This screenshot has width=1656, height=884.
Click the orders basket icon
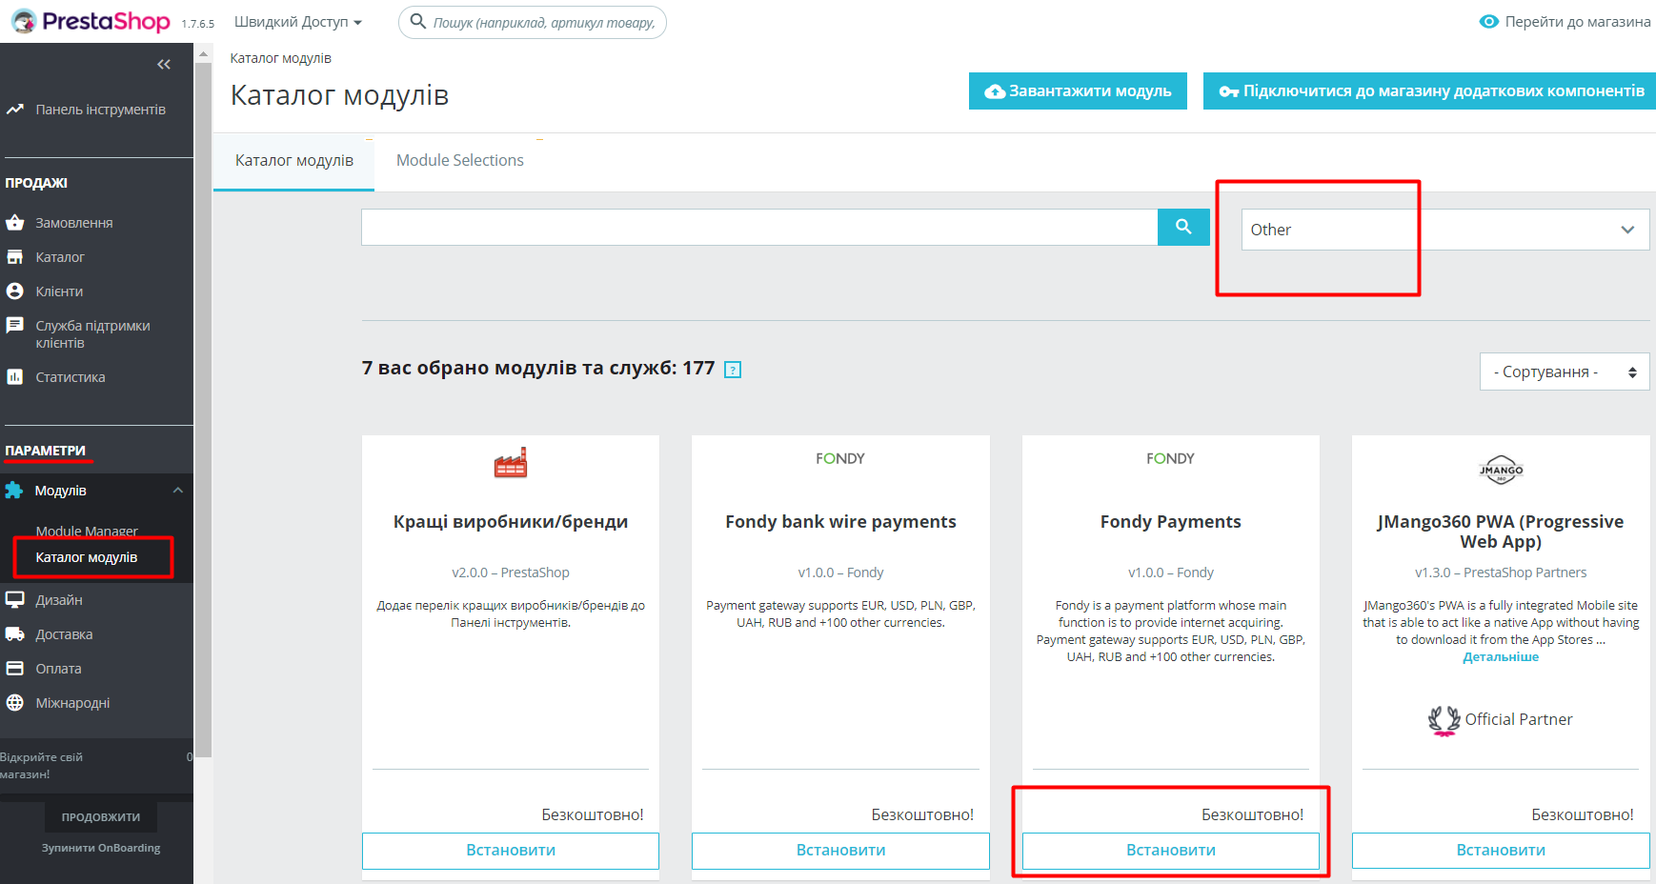tap(14, 223)
